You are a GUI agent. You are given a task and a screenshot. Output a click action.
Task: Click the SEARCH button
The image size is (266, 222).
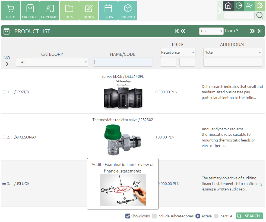[x=249, y=216]
